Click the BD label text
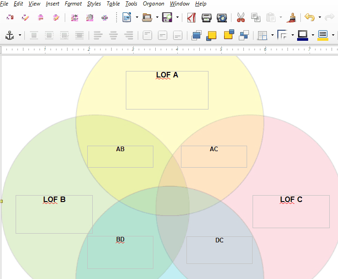This screenshot has height=279, width=338. coord(120,240)
